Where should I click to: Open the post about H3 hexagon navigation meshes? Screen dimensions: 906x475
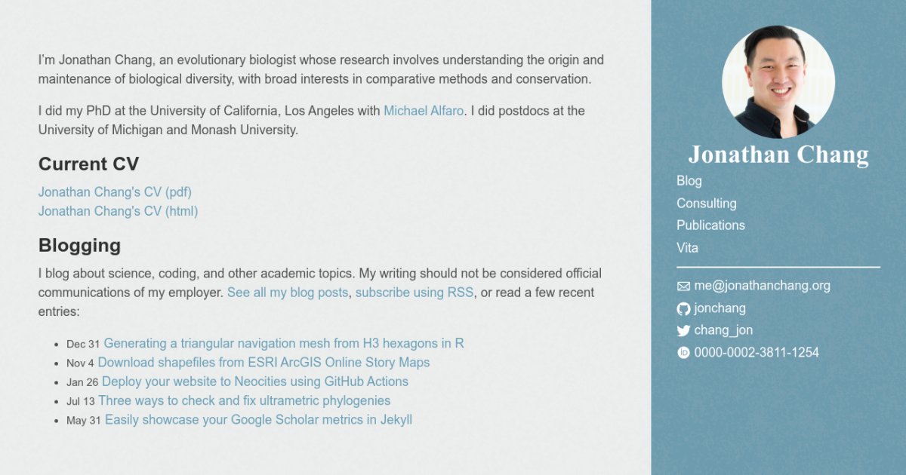284,343
